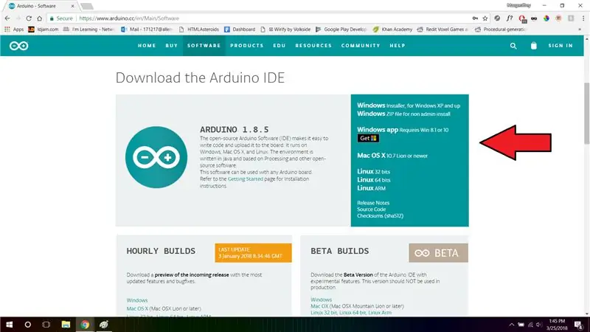Open a new browser tab
Viewport: 590px width, 332px height.
tap(87, 6)
